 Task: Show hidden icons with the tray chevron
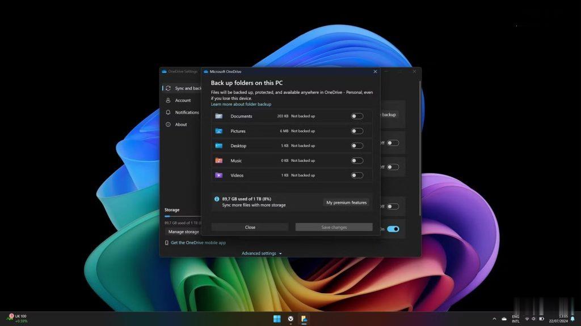click(494, 319)
